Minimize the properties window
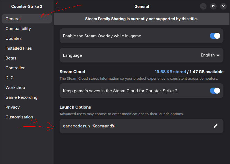This screenshot has height=164, width=230. coord(203,6)
